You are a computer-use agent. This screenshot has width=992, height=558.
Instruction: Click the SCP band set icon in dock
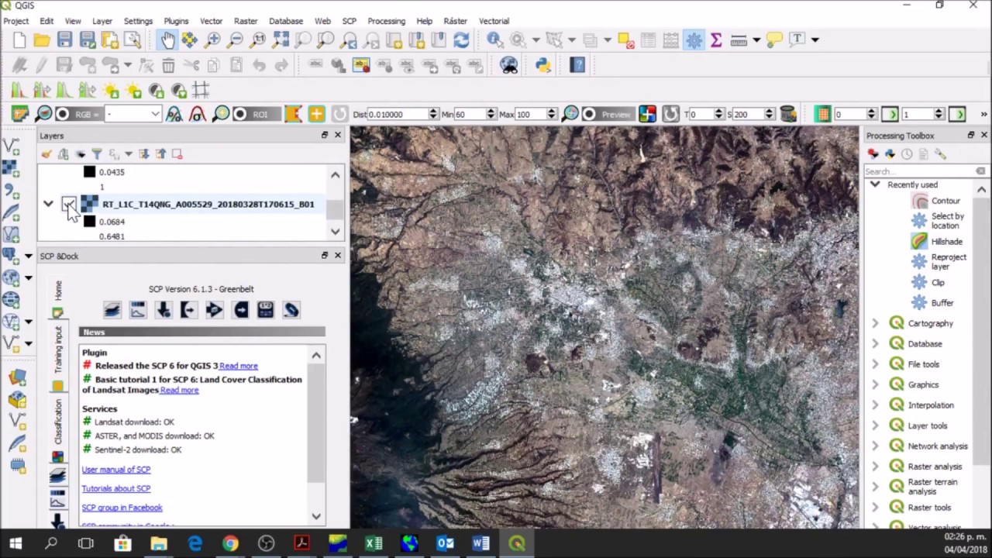(112, 311)
